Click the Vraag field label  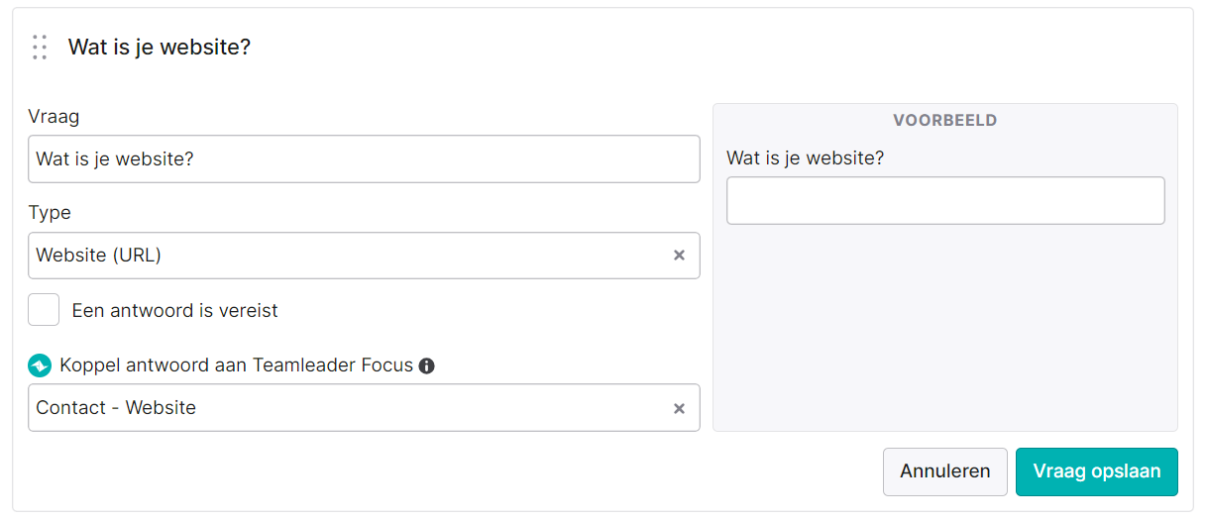54,117
